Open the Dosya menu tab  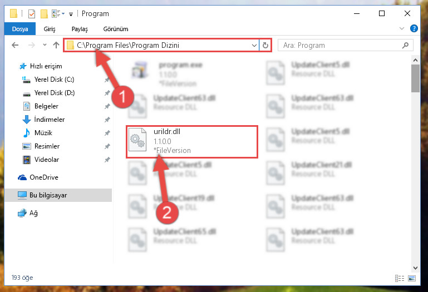(20, 29)
